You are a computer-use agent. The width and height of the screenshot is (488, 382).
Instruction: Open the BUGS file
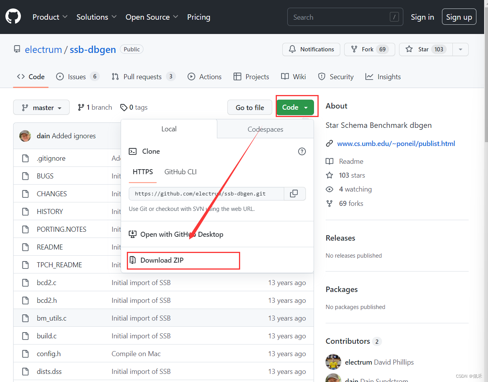tap(45, 176)
